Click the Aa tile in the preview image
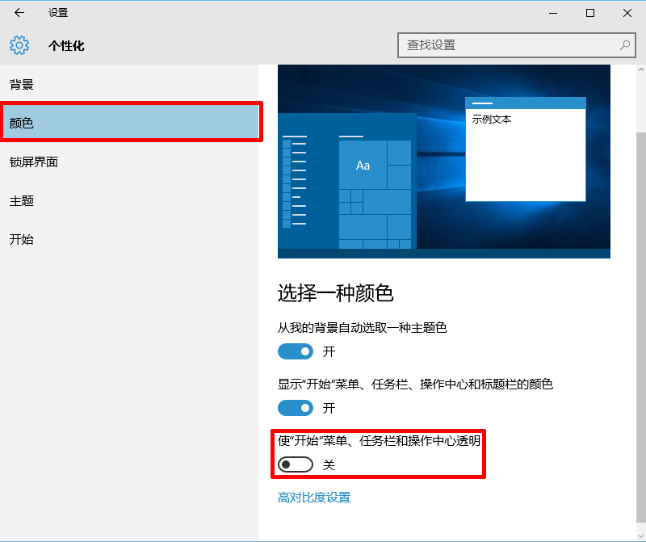The width and height of the screenshot is (646, 542). pyautogui.click(x=363, y=166)
